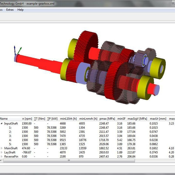Click the minSF column header
This screenshot has height=175, width=175.
tap(122, 119)
